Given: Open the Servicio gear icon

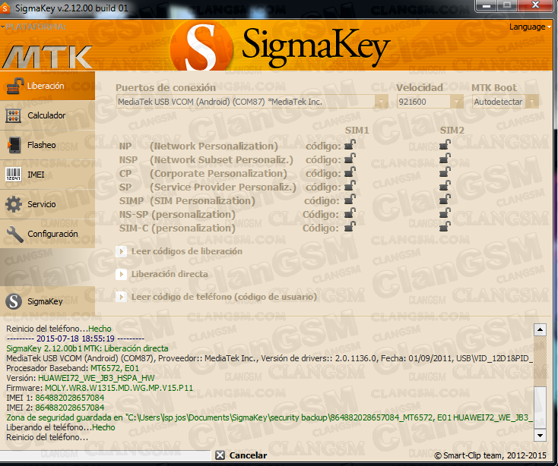Looking at the screenshot, I should [14, 204].
